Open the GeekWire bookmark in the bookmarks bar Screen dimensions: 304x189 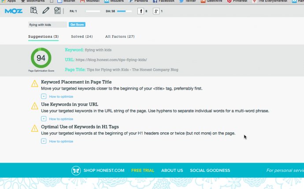(x=211, y=1)
